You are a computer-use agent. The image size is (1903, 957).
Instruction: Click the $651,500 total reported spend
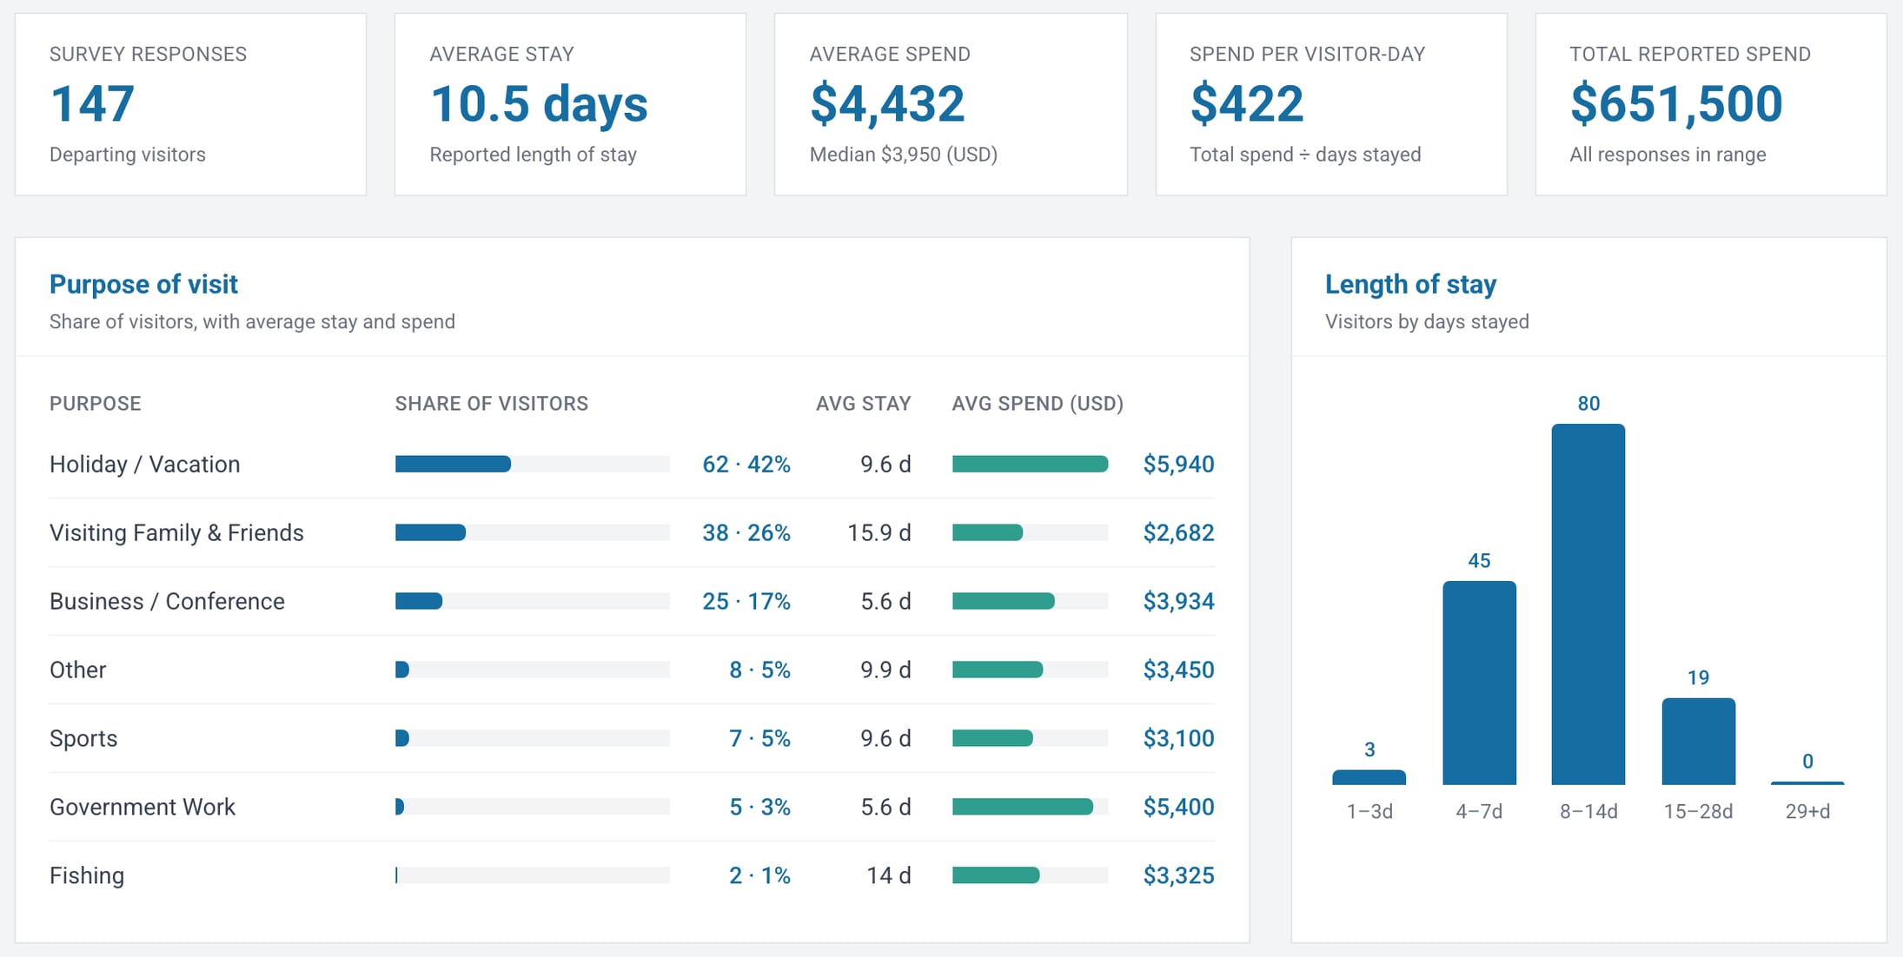tap(1676, 104)
